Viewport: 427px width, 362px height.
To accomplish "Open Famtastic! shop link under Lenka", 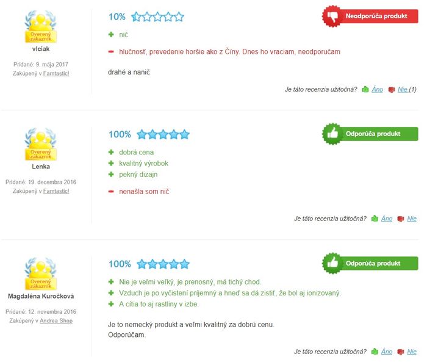I will pyautogui.click(x=56, y=191).
